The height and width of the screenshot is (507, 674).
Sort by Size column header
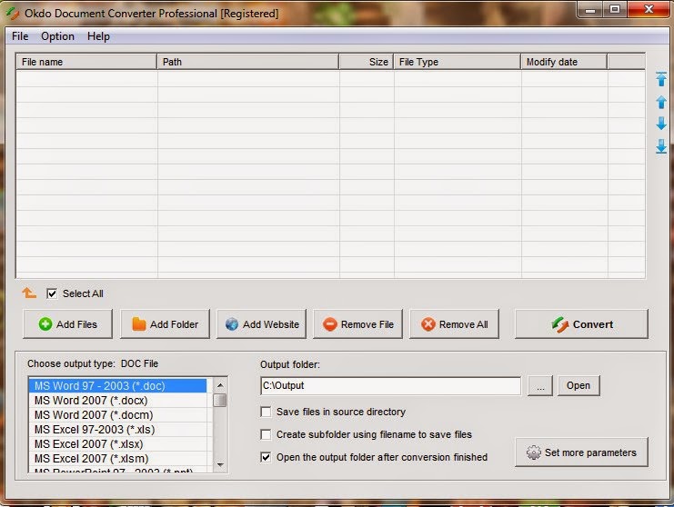click(367, 62)
